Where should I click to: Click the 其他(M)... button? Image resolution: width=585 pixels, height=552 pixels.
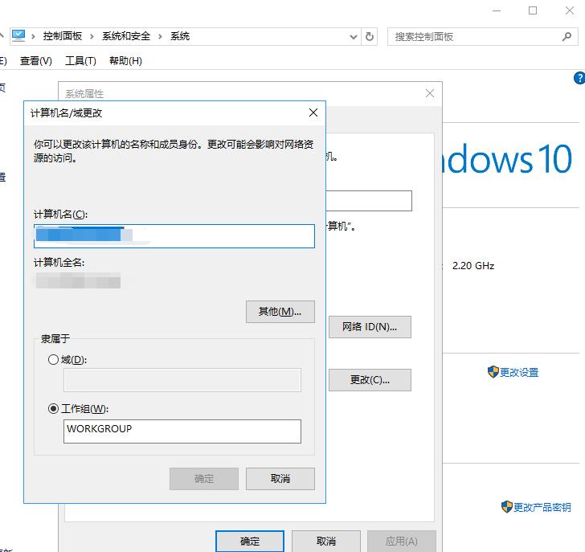tap(280, 312)
